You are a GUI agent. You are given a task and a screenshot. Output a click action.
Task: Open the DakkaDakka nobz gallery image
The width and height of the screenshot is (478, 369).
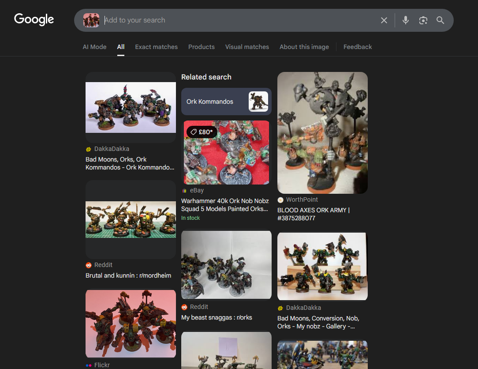322,267
